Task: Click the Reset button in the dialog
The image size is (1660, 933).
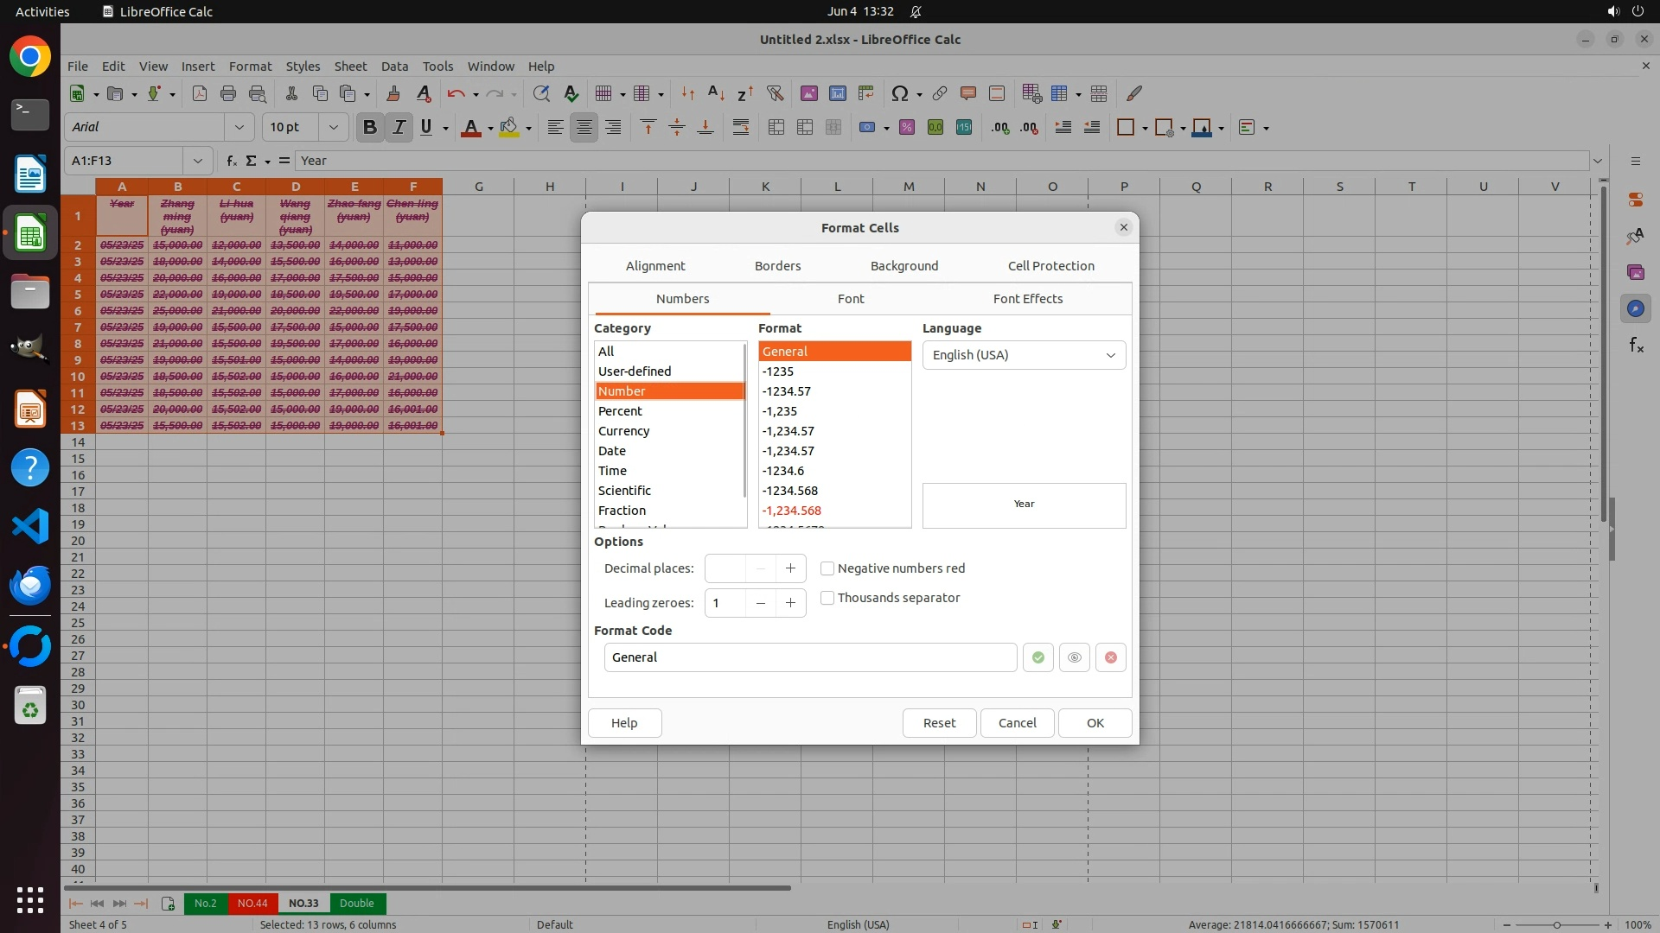Action: coord(939,723)
